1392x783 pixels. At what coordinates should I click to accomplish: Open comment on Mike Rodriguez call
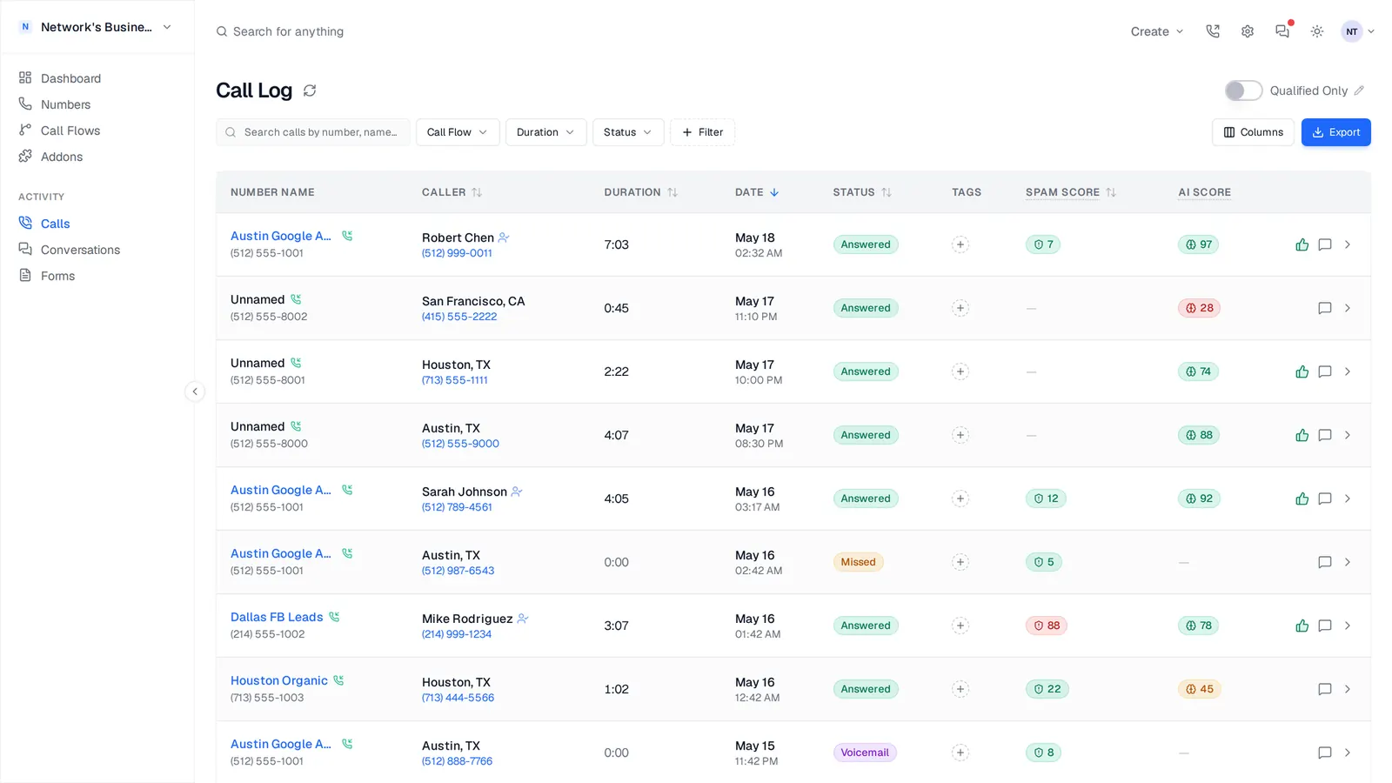tap(1325, 626)
